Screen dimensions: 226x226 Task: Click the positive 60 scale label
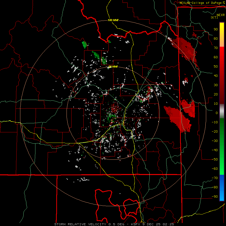[x=216, y=57]
